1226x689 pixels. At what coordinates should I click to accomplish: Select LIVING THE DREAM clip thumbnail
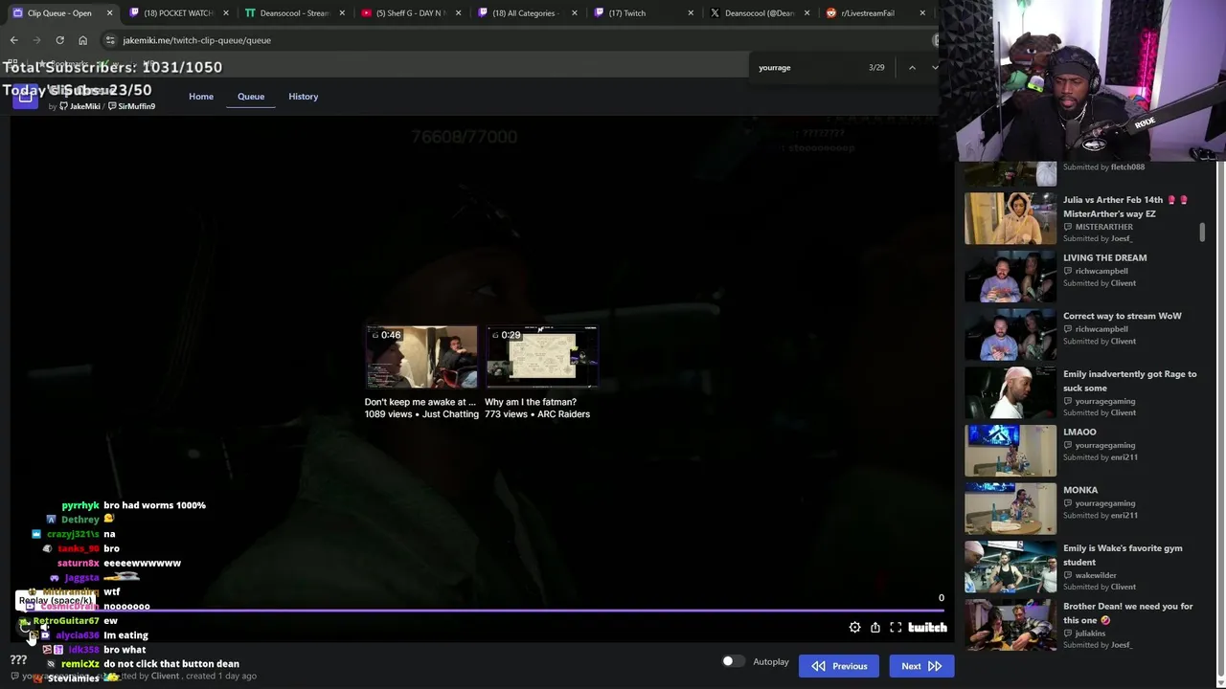[x=1010, y=277]
